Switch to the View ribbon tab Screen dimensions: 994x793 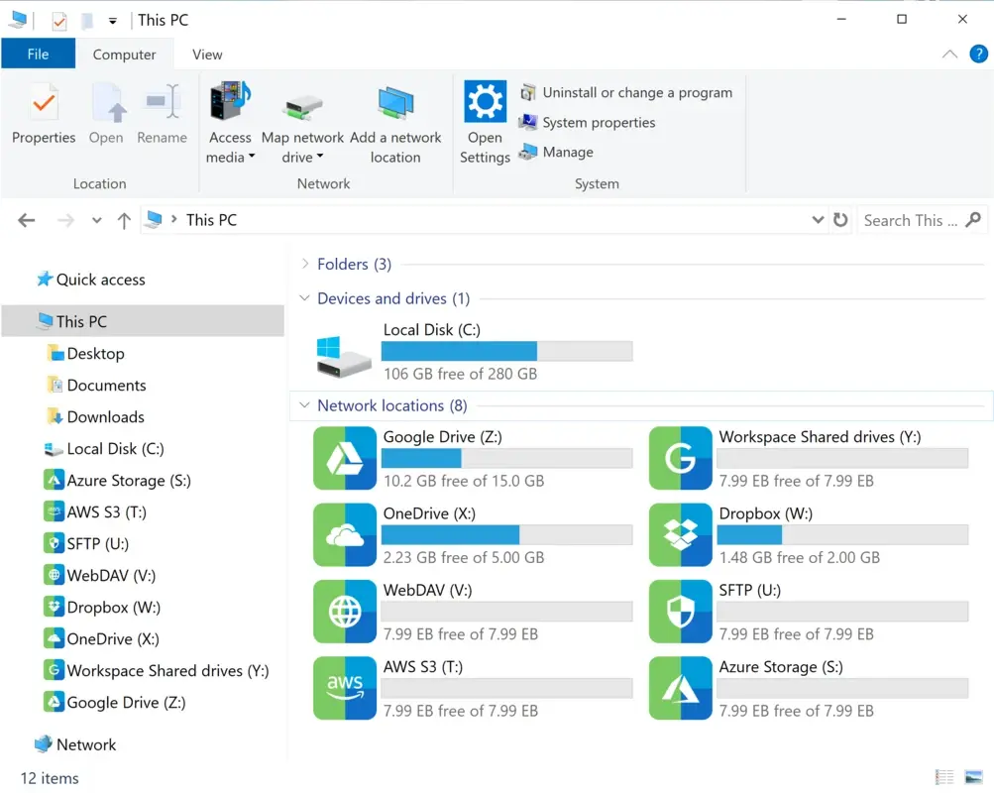coord(207,55)
